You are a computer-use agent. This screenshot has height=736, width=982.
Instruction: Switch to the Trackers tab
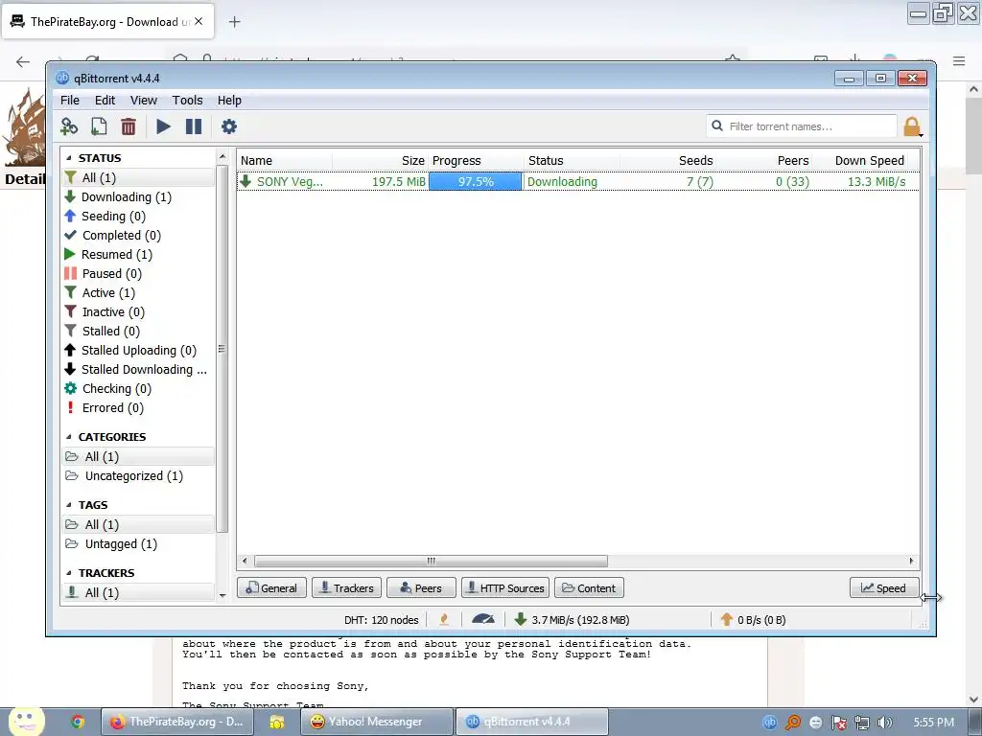(x=346, y=587)
